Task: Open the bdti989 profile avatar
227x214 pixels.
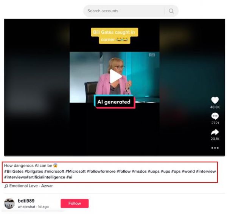Action: pyautogui.click(x=9, y=203)
